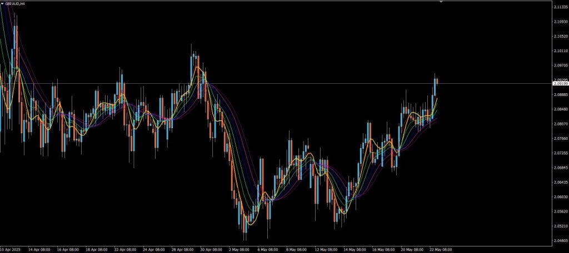Click the 2.07660 price scale value
Viewport: 569px width, 253px height.
click(x=561, y=139)
